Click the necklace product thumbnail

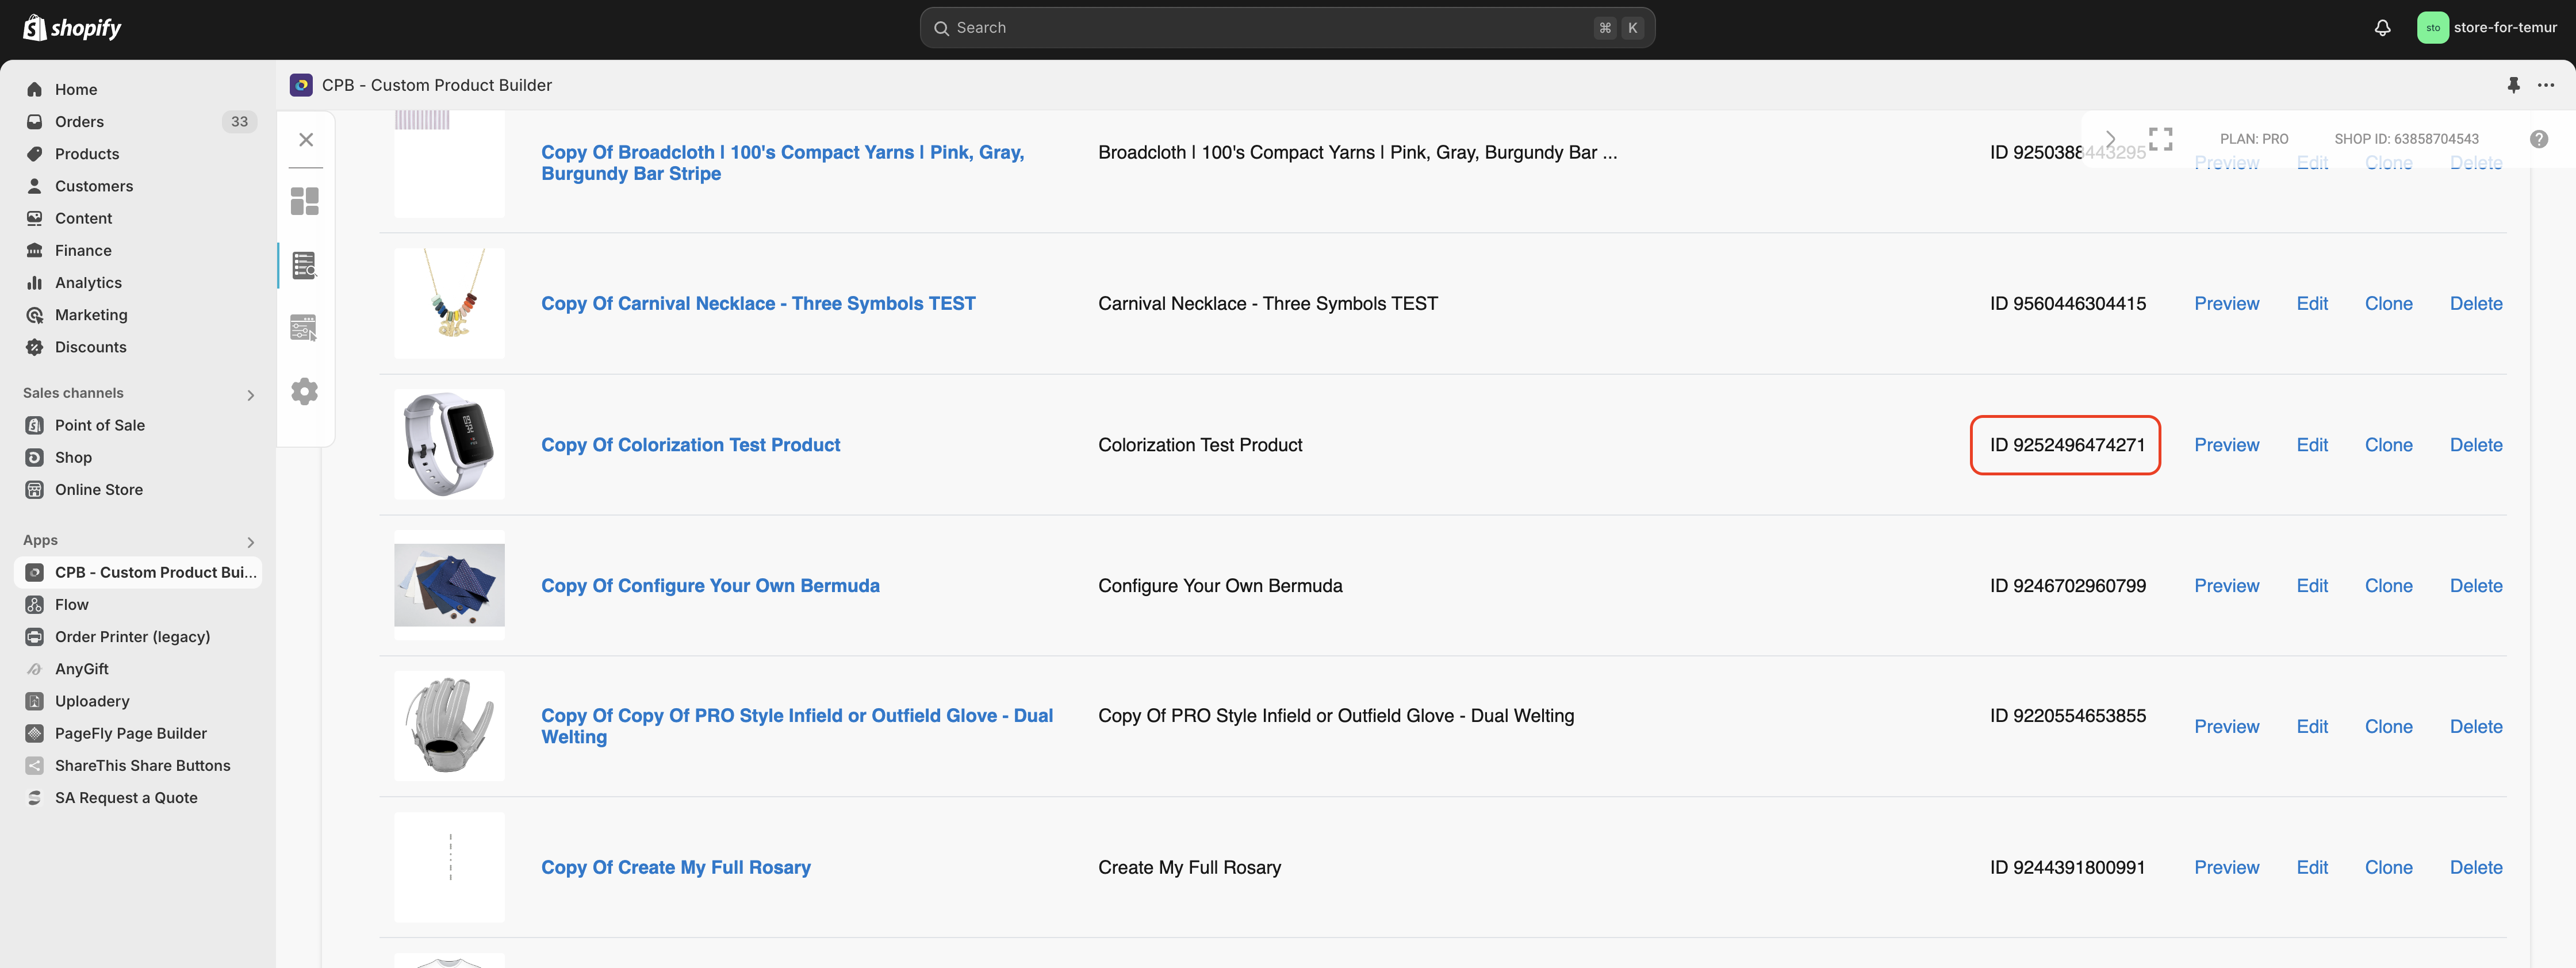point(449,303)
